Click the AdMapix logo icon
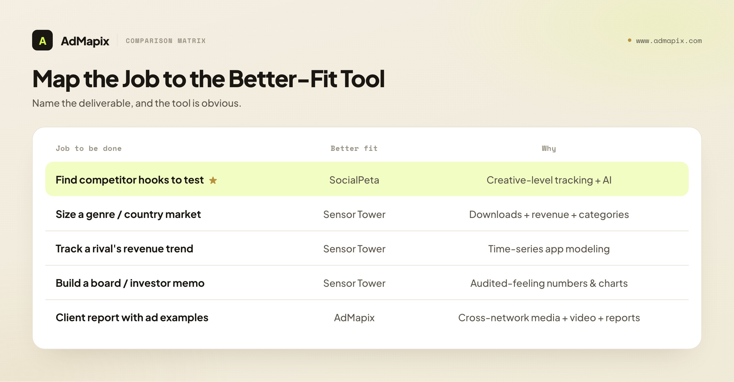 [42, 40]
